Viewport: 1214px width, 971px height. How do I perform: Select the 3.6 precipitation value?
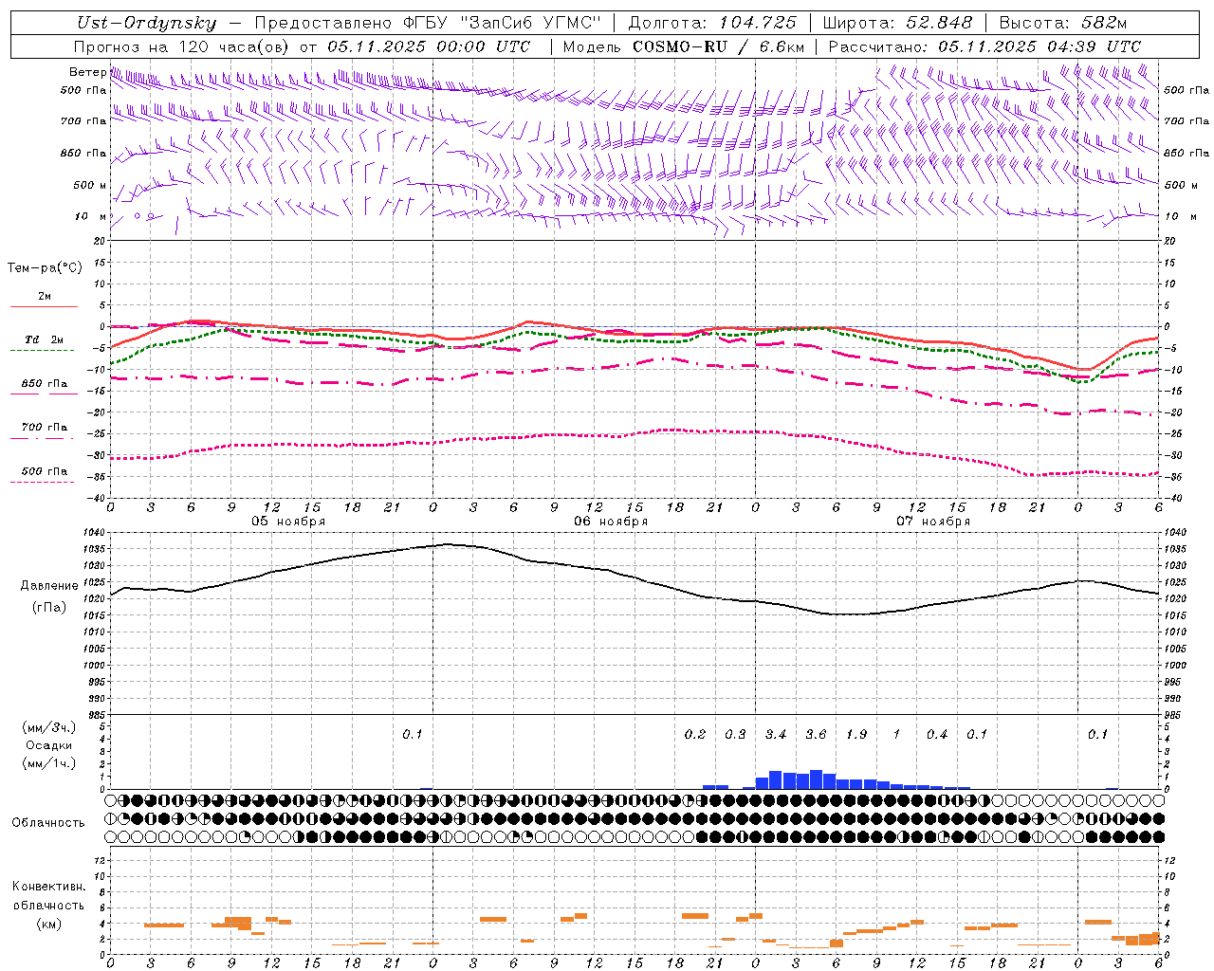click(x=816, y=735)
